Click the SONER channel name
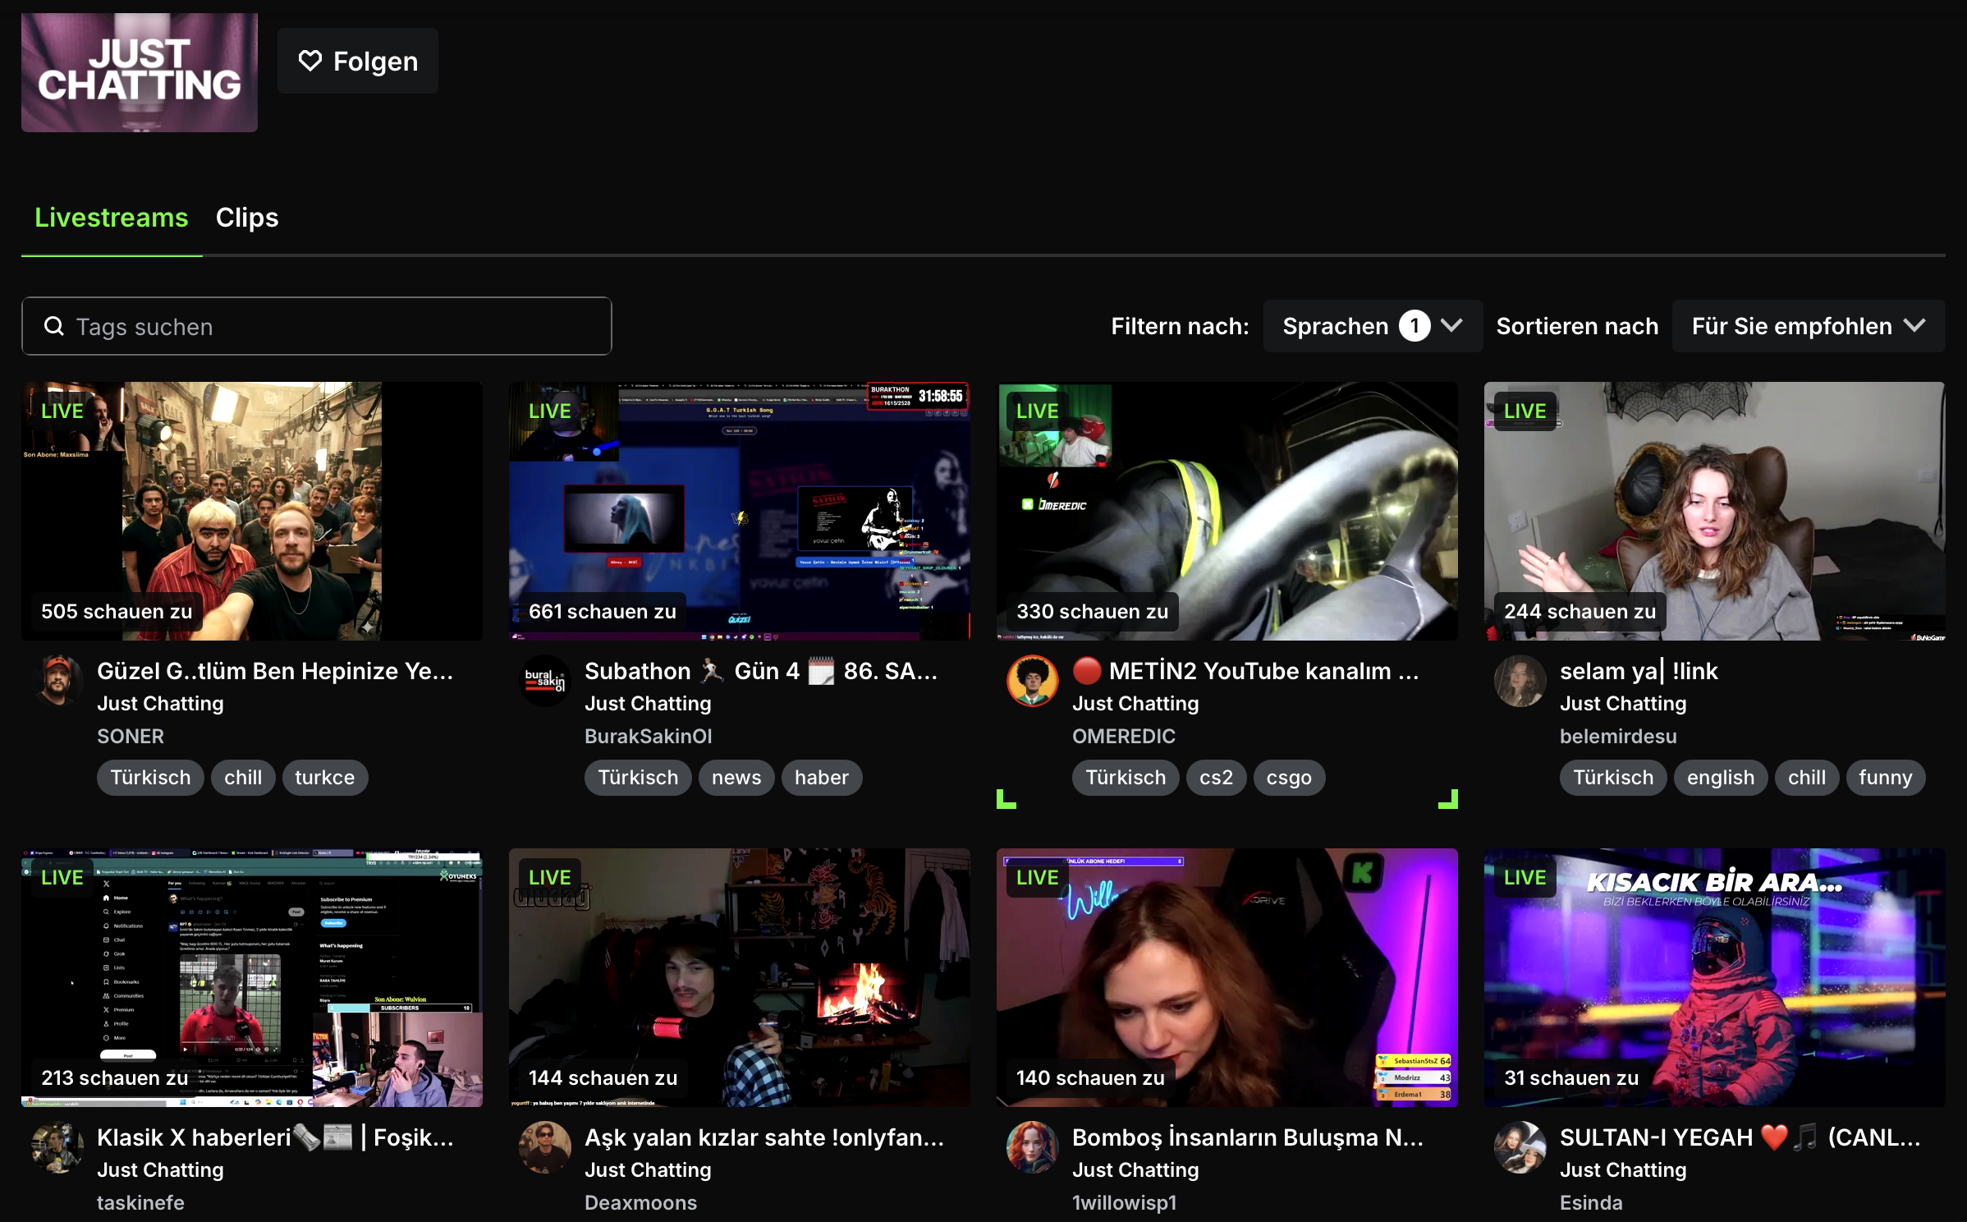 (x=131, y=737)
